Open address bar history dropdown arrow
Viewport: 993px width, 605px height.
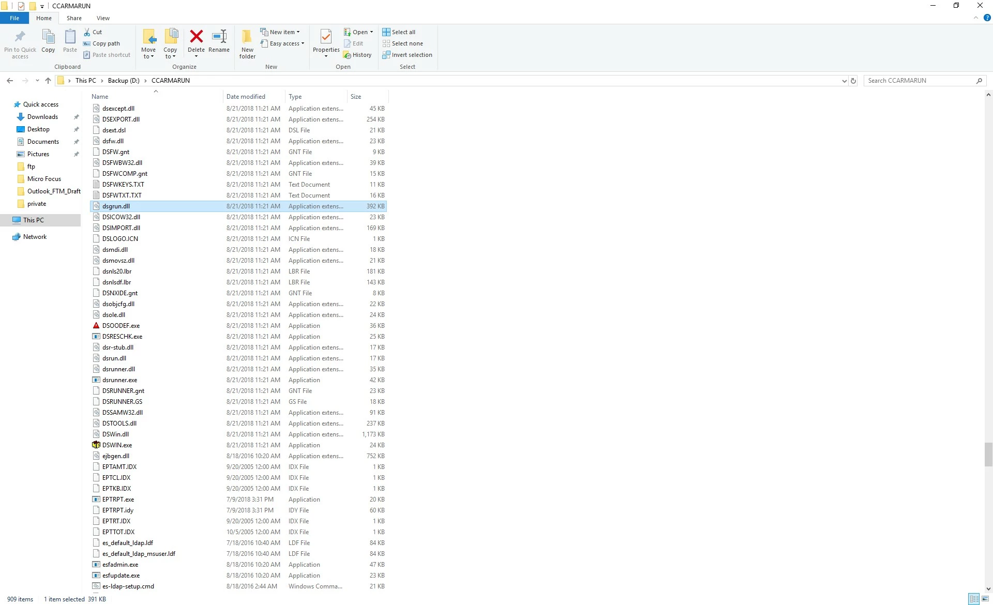[x=844, y=81]
